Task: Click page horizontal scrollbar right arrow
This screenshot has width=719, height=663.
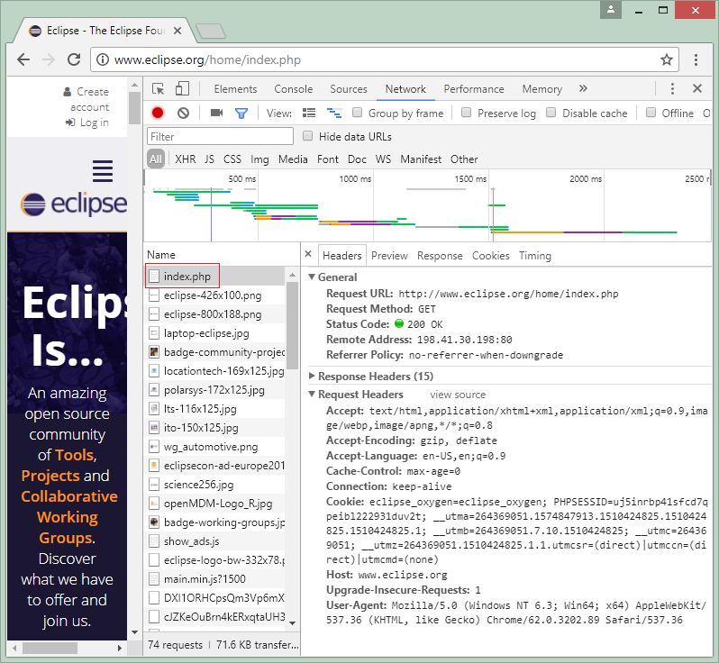Action: click(119, 648)
